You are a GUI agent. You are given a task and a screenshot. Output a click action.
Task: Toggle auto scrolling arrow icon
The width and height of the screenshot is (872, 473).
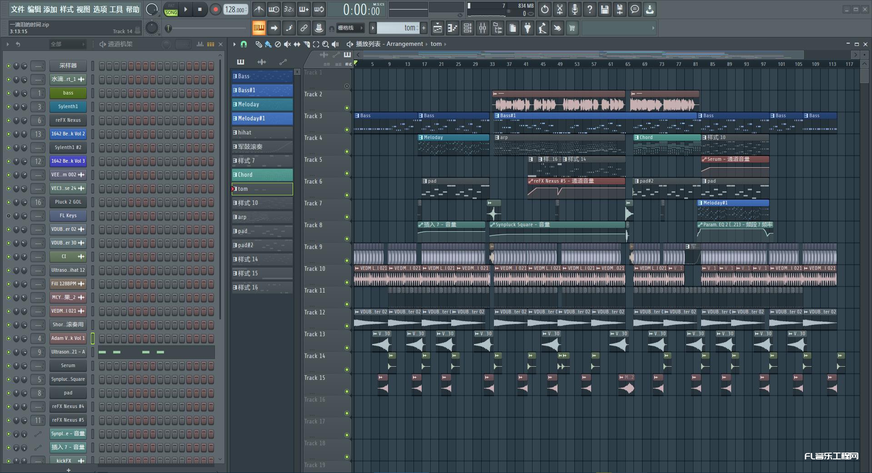[274, 28]
